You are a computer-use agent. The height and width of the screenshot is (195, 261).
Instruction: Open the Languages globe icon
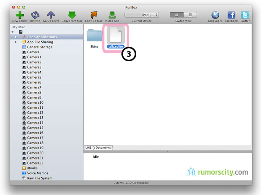pyautogui.click(x=215, y=15)
